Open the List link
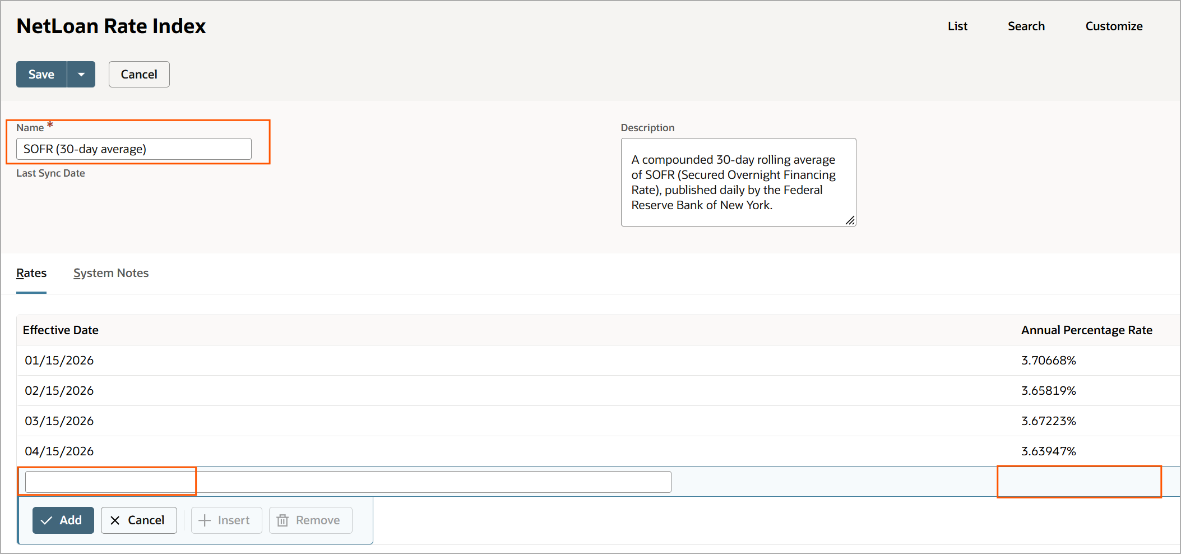Screen dimensions: 1181x554 [x=957, y=26]
